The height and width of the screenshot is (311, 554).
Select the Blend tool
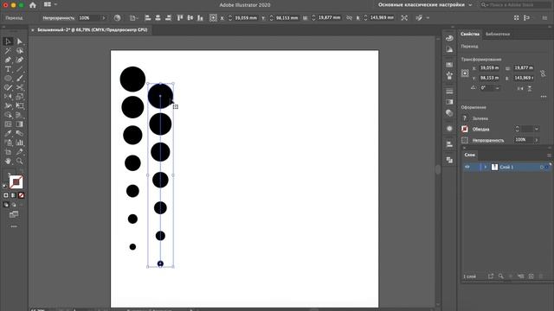(20, 133)
